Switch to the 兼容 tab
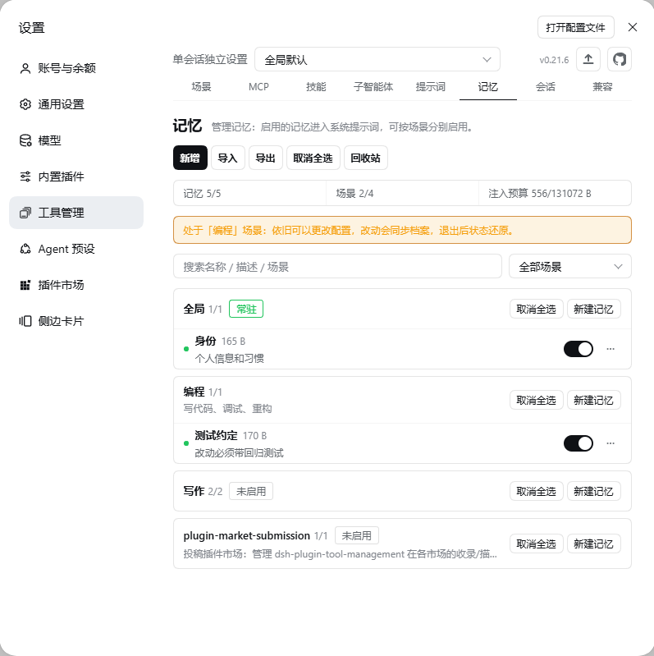Viewport: 654px width, 656px height. coord(602,87)
